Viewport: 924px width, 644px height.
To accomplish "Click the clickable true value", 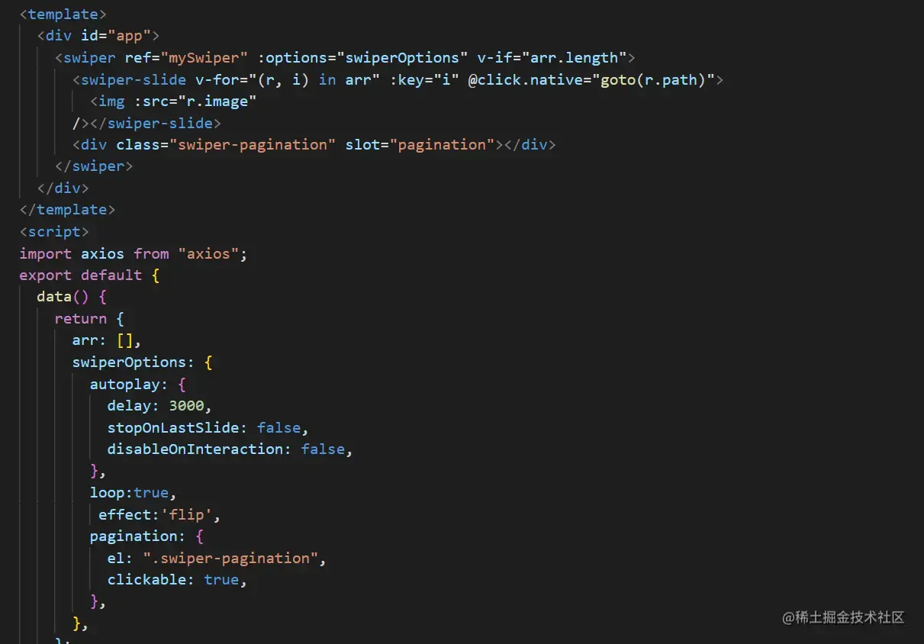I will (221, 580).
